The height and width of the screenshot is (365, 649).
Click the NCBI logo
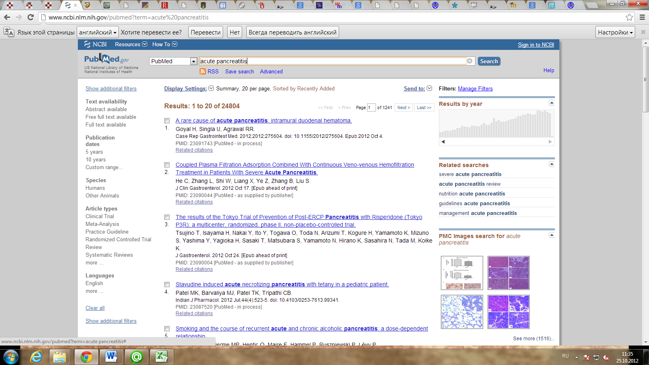[95, 44]
